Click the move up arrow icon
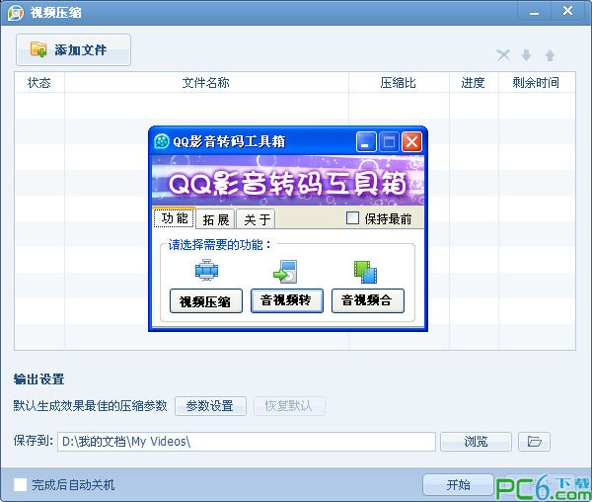Screen dimensions: 592x502 [550, 55]
